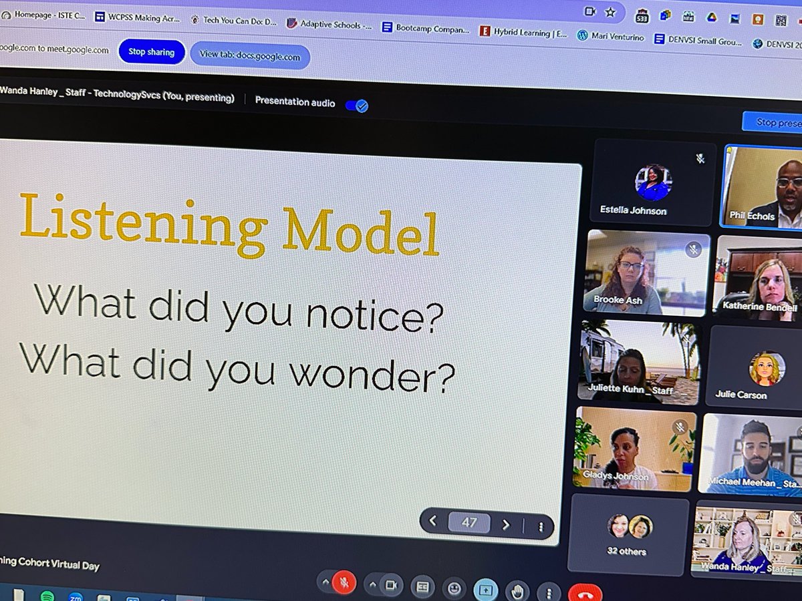Viewport: 802px width, 601px height.
Task: Open the Hybrid Learning bookmark
Action: click(x=524, y=32)
